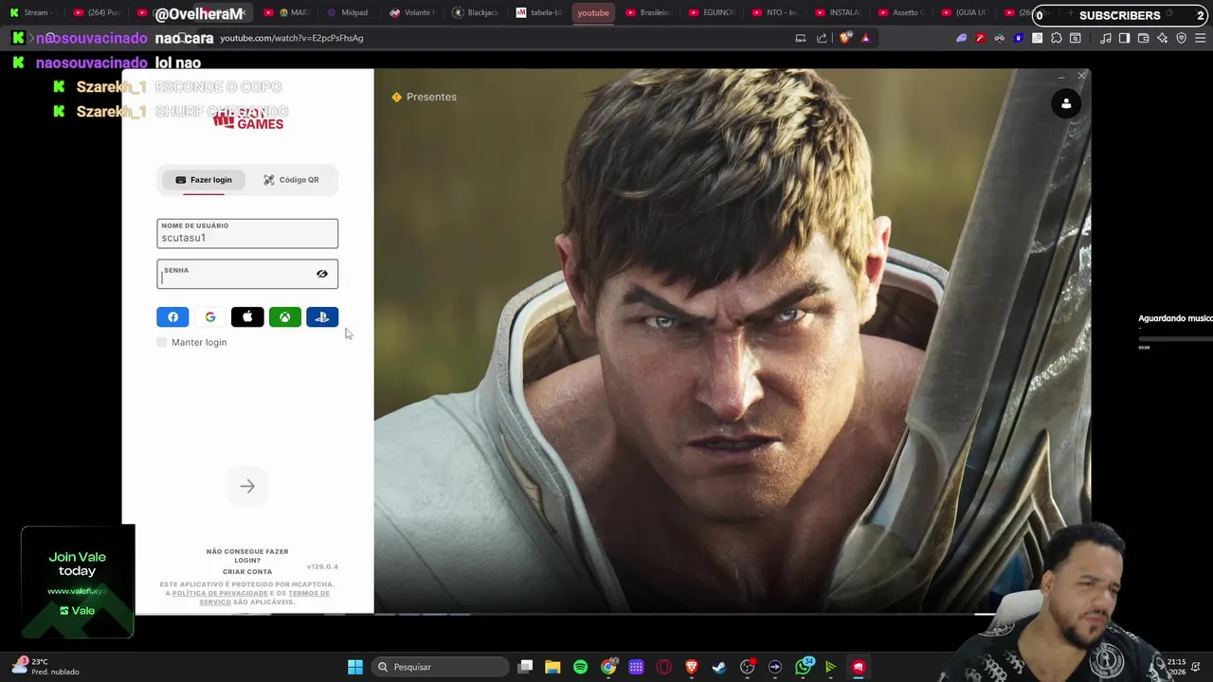Switch to the INSTALA browser tab
1213x682 pixels.
click(x=838, y=12)
